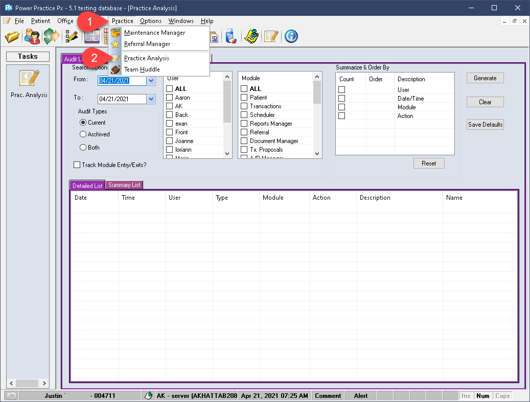Image resolution: width=530 pixels, height=402 pixels.
Task: Click Comment in the status bar
Action: (328, 395)
